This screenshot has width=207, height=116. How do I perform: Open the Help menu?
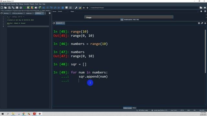point(44,4)
